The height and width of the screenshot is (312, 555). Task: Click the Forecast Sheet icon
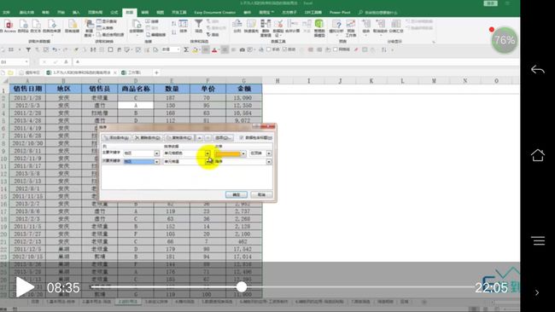pyautogui.click(x=350, y=24)
